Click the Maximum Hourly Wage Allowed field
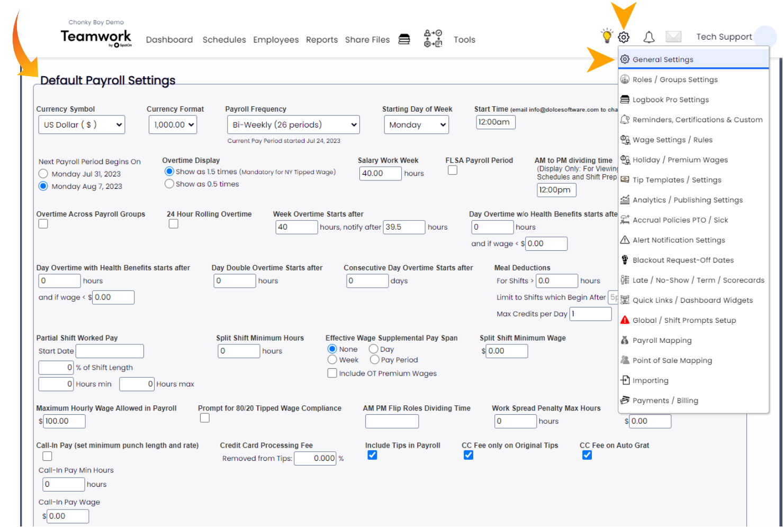The image size is (784, 527). (x=64, y=421)
